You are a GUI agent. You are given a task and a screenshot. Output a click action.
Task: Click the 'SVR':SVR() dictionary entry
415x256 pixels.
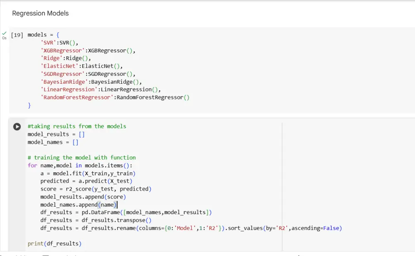point(59,43)
